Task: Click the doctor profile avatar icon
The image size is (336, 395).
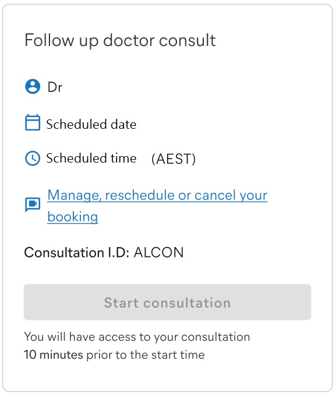Action: (x=33, y=87)
